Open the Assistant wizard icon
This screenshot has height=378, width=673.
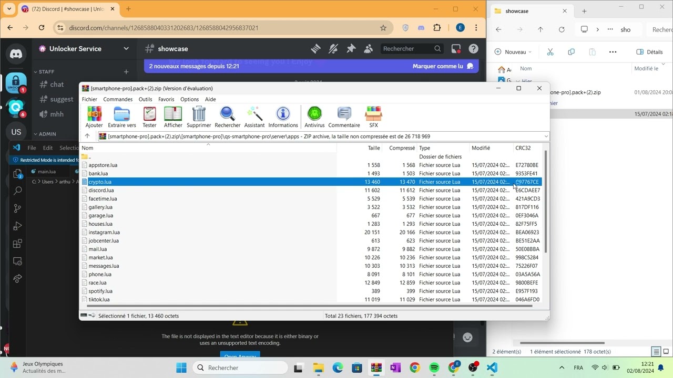point(254,117)
